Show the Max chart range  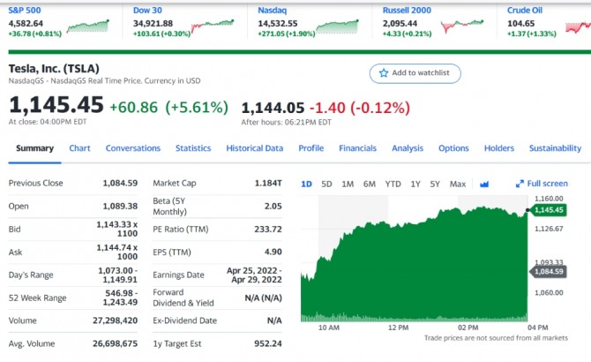pyautogui.click(x=458, y=184)
